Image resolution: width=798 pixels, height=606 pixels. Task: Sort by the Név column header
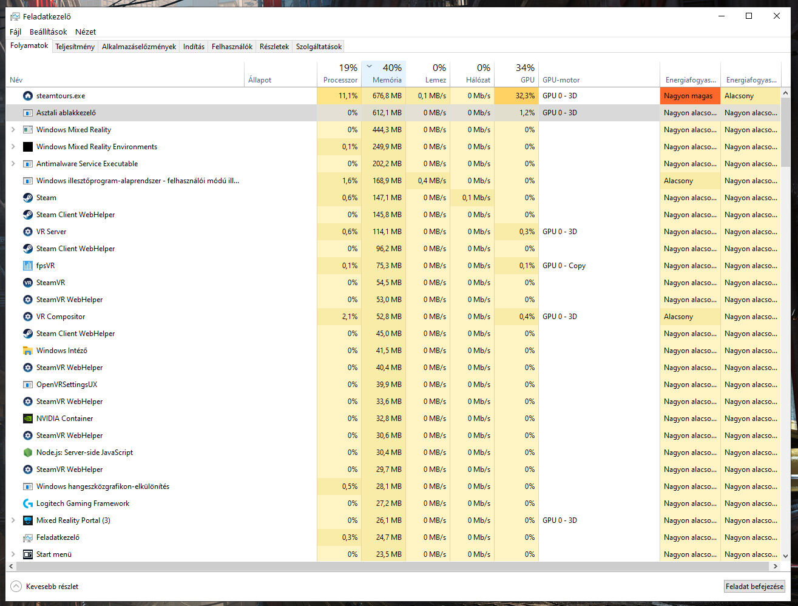click(x=125, y=73)
